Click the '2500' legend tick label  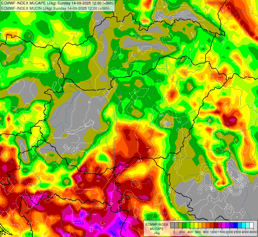tap(238, 232)
